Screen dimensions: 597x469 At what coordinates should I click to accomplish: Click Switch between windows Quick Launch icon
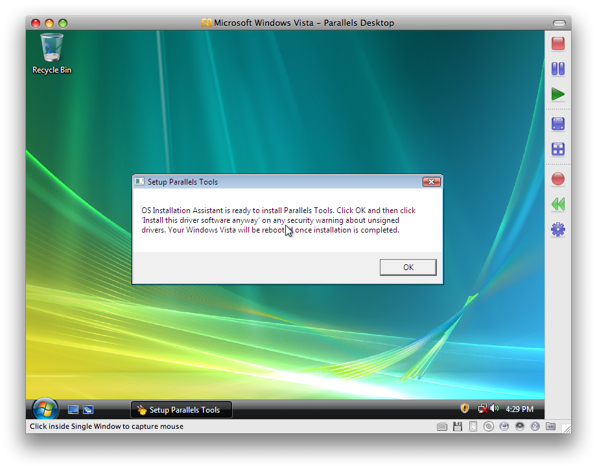tap(88, 409)
